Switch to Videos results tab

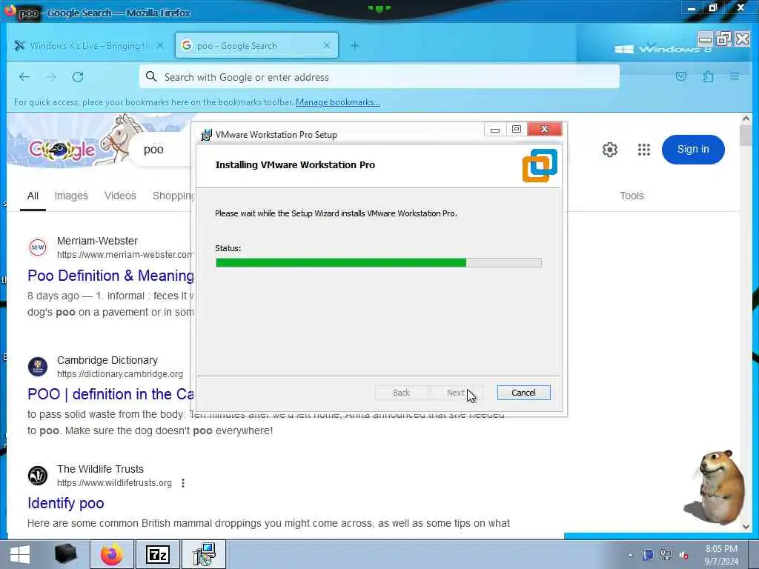point(120,196)
